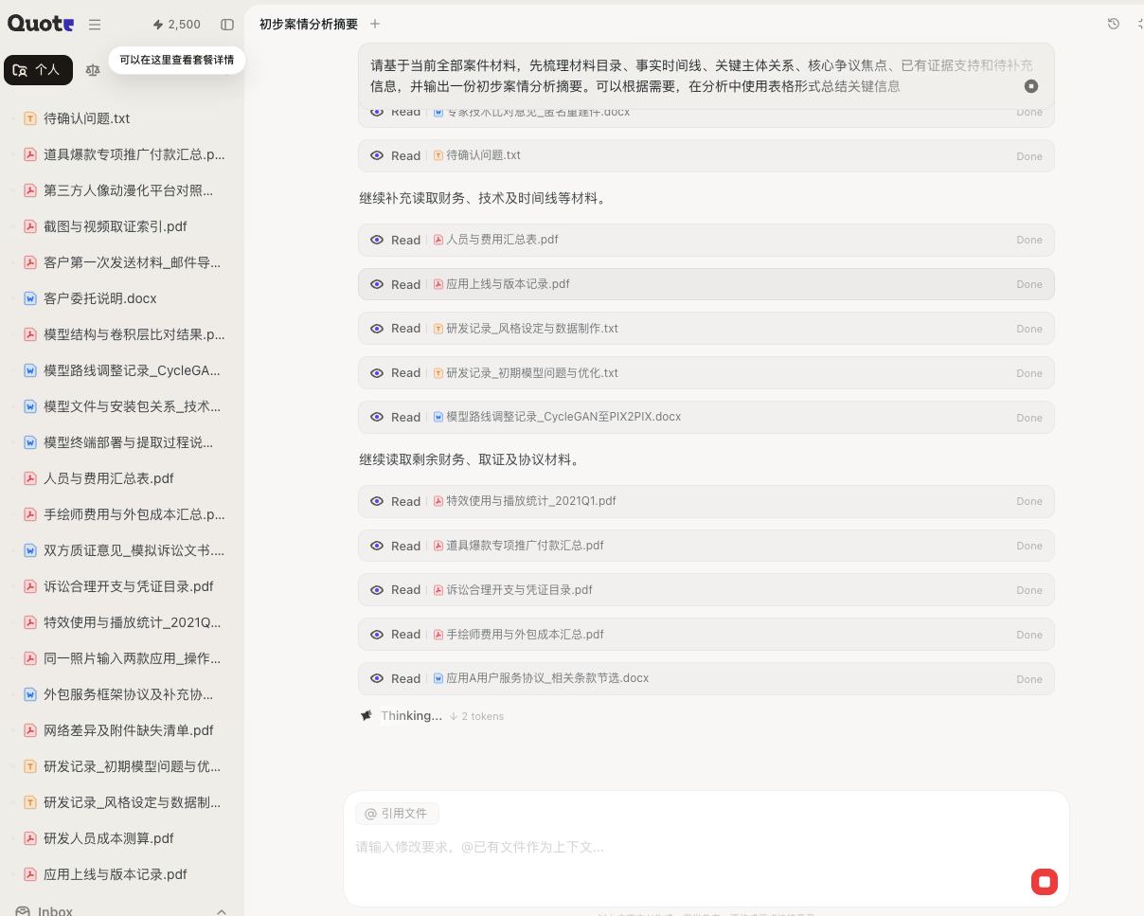This screenshot has width=1144, height=916.
Task: Click the Word icon of 客户委托说明.docx
Action: click(x=30, y=298)
